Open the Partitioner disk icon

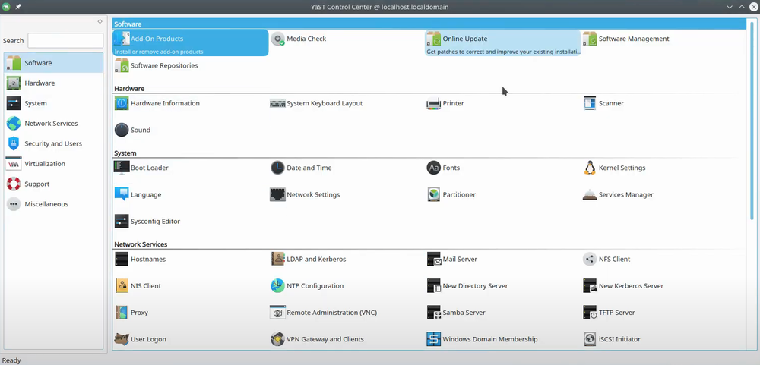pyautogui.click(x=434, y=194)
